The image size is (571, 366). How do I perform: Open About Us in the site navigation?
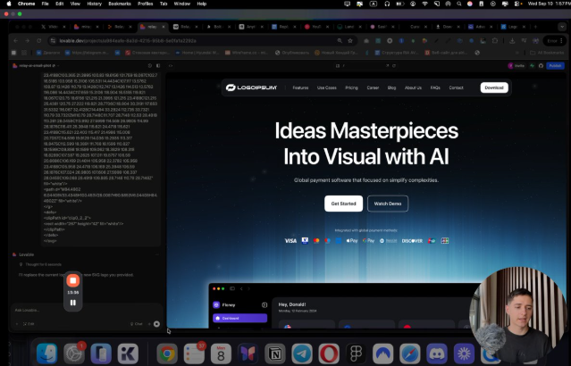[413, 87]
